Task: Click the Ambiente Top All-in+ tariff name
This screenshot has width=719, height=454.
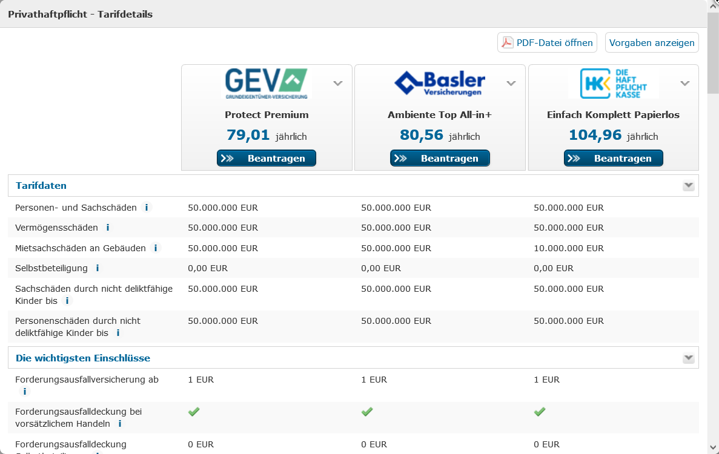Action: click(440, 115)
